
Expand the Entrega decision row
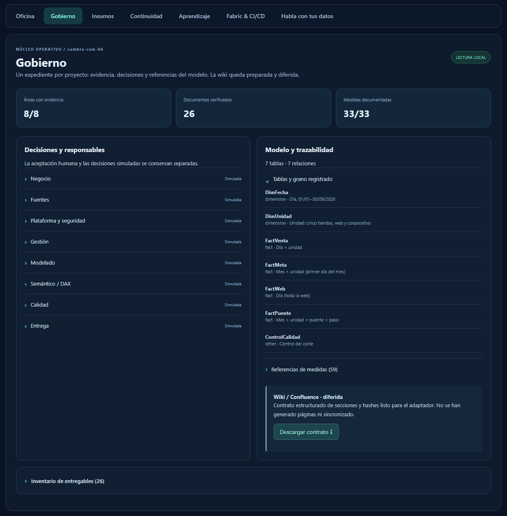(x=133, y=326)
